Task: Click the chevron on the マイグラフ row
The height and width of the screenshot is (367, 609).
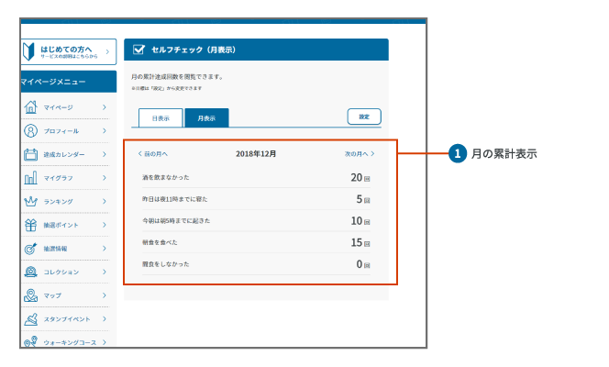Action: click(104, 178)
